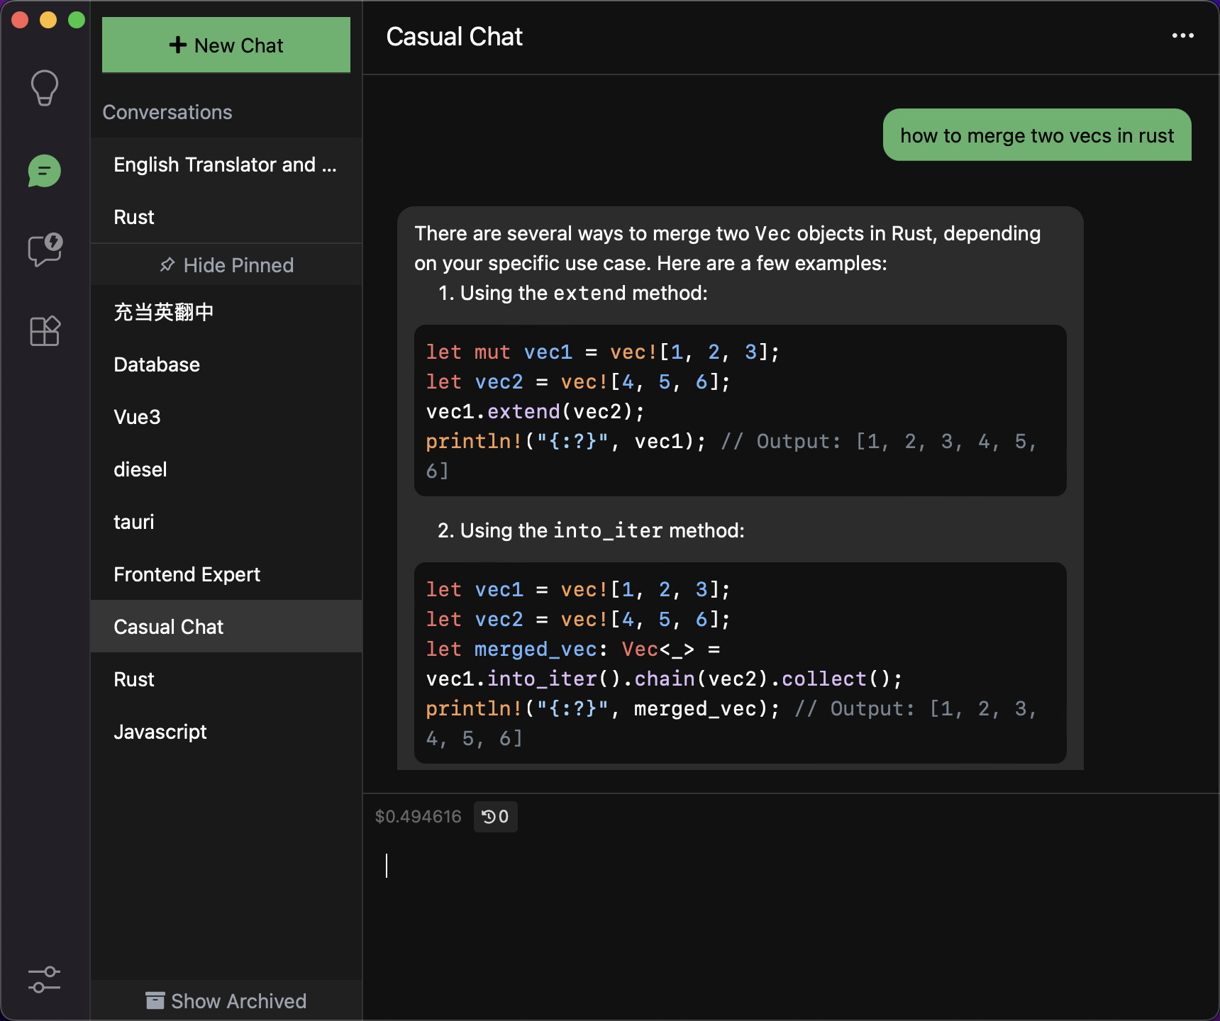The width and height of the screenshot is (1220, 1021).
Task: Open the tauri conversation
Action: click(x=134, y=522)
